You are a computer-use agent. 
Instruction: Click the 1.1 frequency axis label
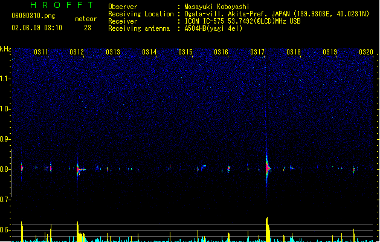pos(5,79)
